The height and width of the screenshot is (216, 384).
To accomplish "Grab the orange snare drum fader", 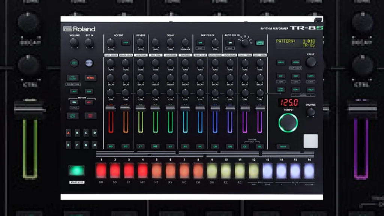I will coord(126,108).
